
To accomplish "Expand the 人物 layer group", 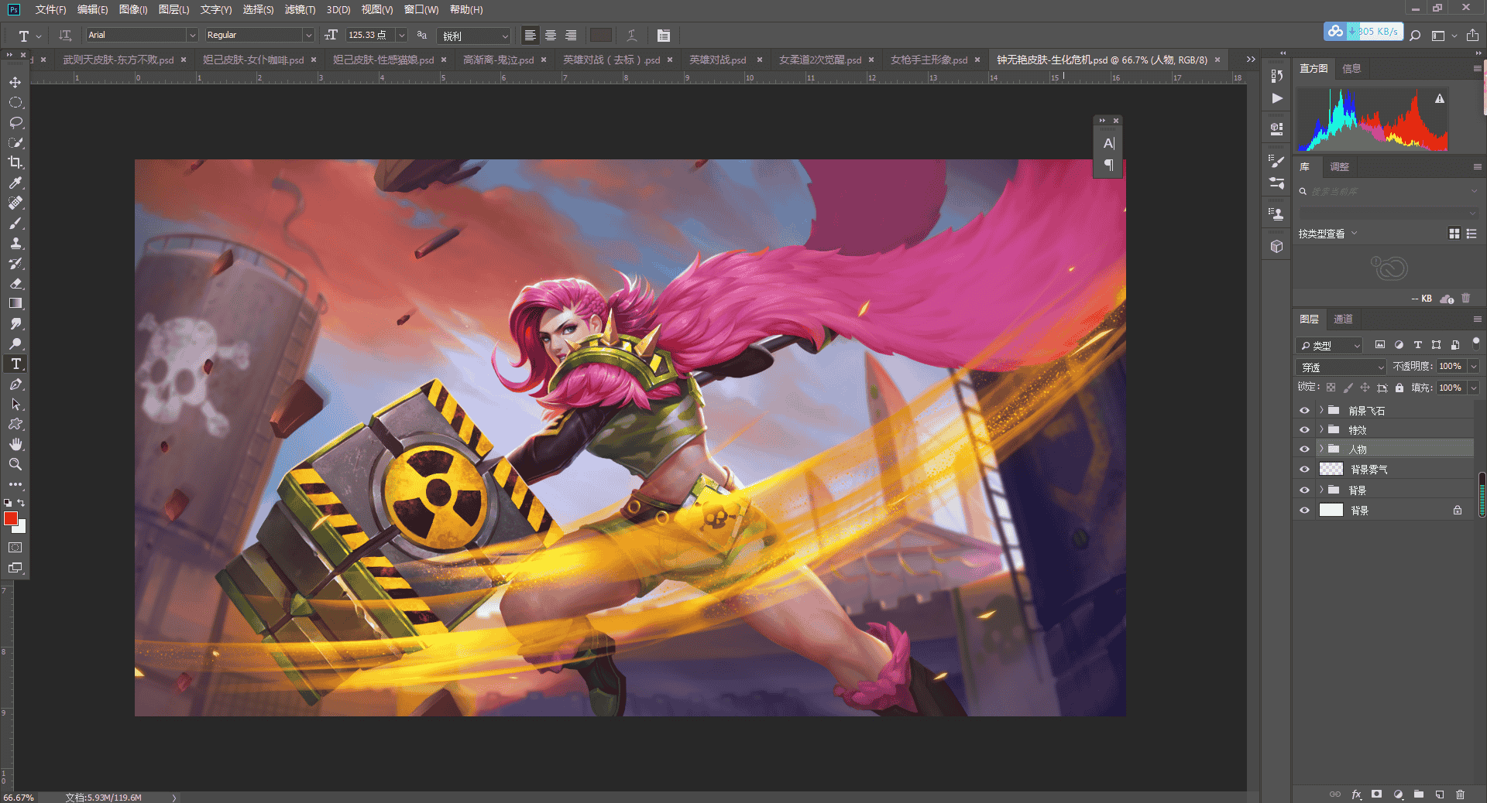I will [1321, 449].
